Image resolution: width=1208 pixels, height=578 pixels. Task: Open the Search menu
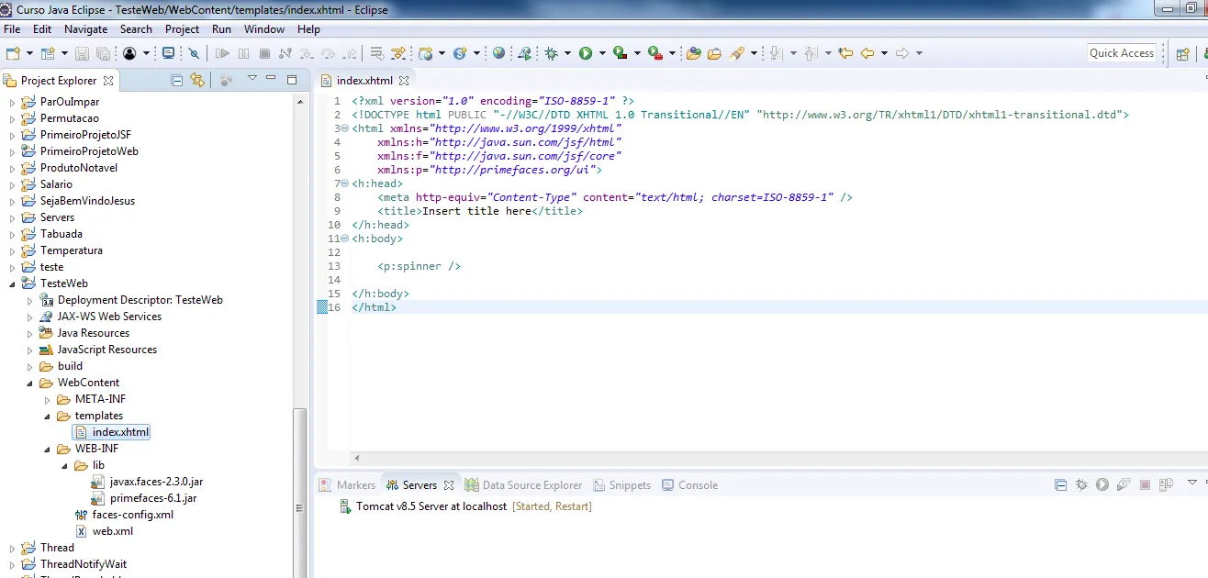(x=136, y=29)
